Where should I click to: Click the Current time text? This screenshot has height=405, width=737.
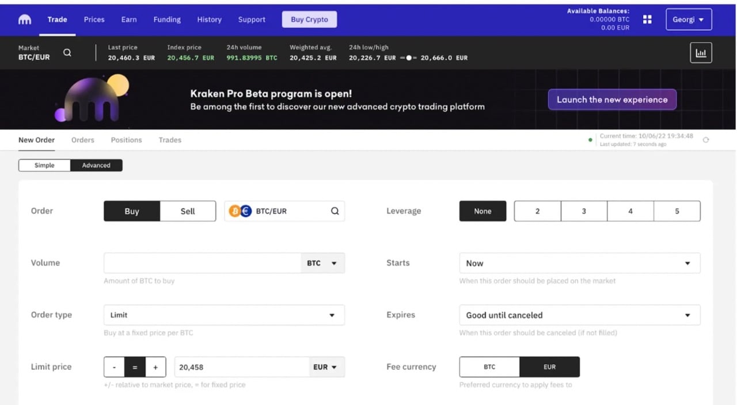[646, 136]
